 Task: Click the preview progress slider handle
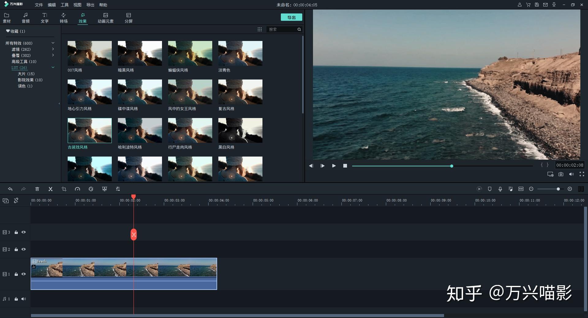click(452, 166)
